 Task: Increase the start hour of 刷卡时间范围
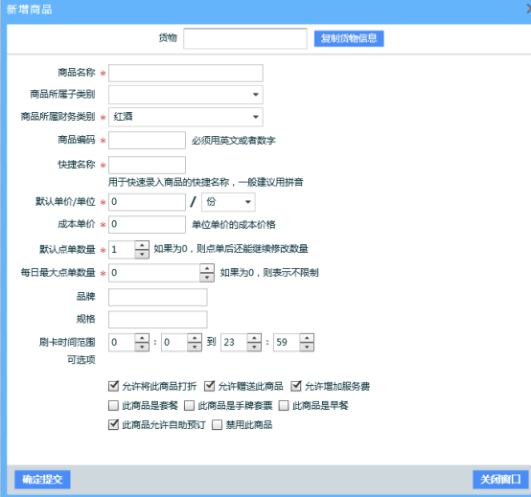[142, 338]
